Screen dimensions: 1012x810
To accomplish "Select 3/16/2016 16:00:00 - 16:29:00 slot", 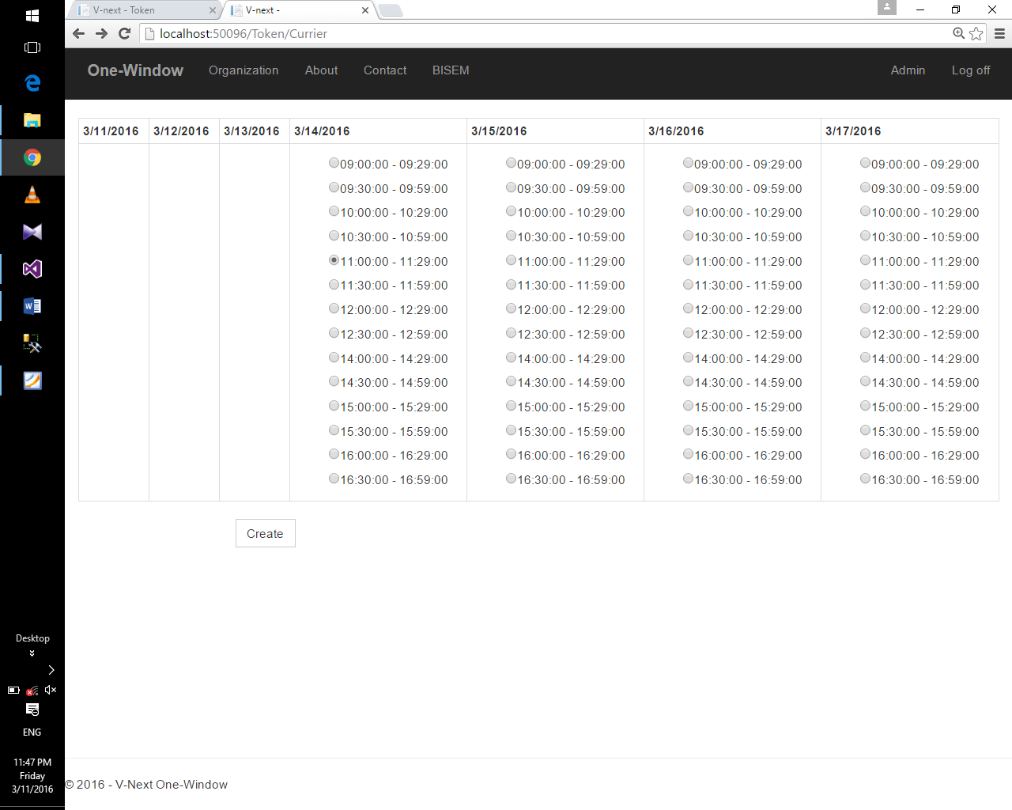I will pyautogui.click(x=688, y=454).
